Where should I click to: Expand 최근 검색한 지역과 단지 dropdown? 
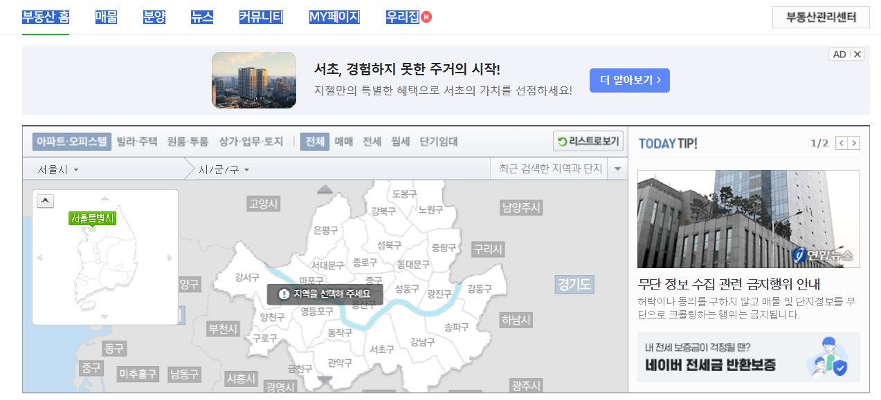click(617, 168)
